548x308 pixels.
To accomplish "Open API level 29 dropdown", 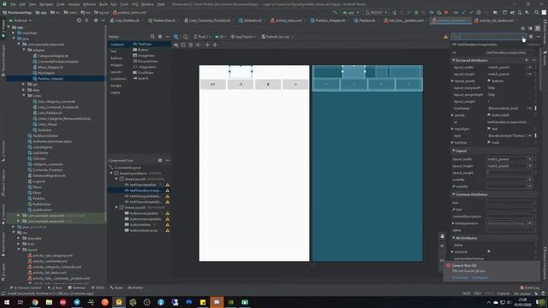I will pos(221,37).
